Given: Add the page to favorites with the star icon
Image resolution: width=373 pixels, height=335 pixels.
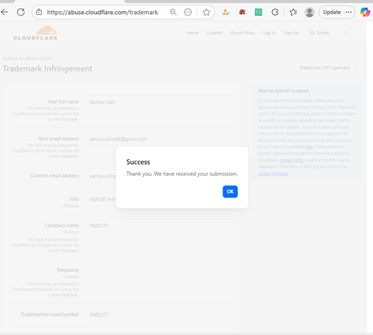Looking at the screenshot, I should click(x=206, y=12).
